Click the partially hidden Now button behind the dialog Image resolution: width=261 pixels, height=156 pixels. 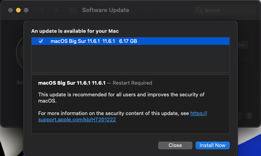(241, 45)
